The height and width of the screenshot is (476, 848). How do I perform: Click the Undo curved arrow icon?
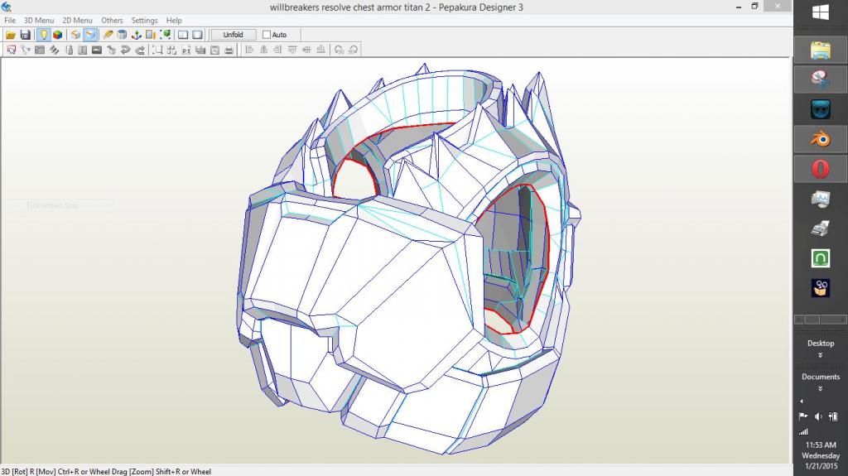tap(126, 50)
